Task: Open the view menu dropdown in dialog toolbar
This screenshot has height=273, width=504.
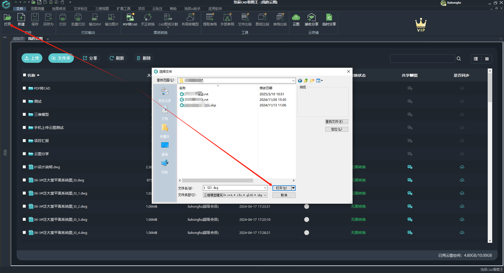Action: pos(320,80)
